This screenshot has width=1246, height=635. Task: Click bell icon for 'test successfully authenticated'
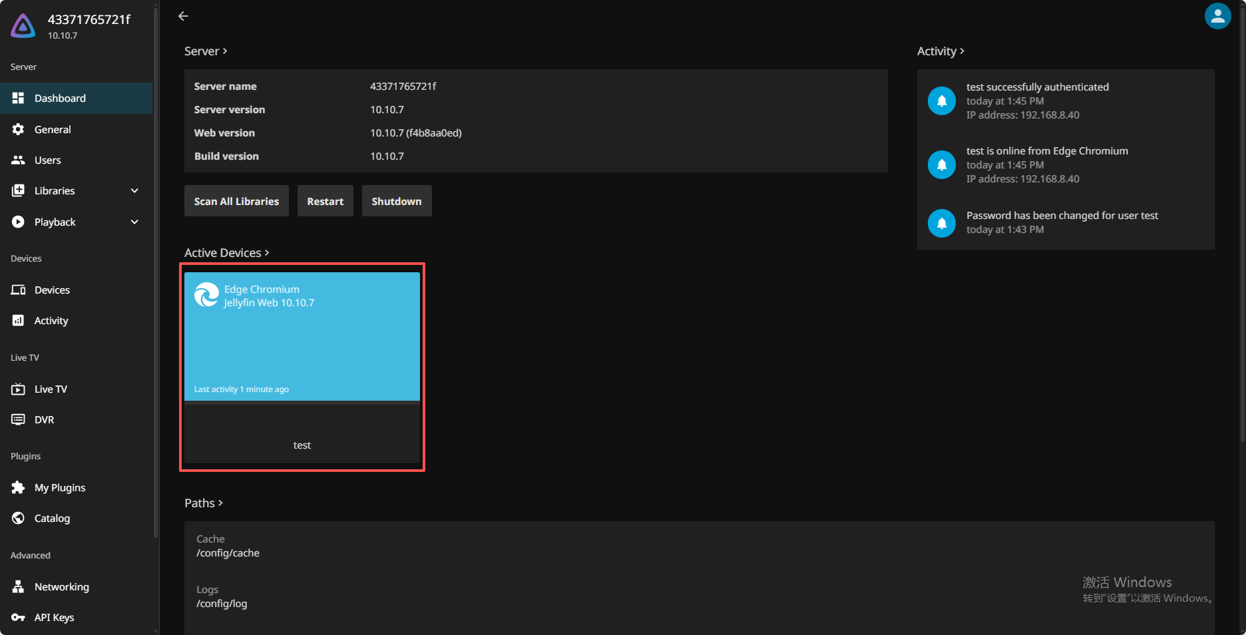point(942,101)
